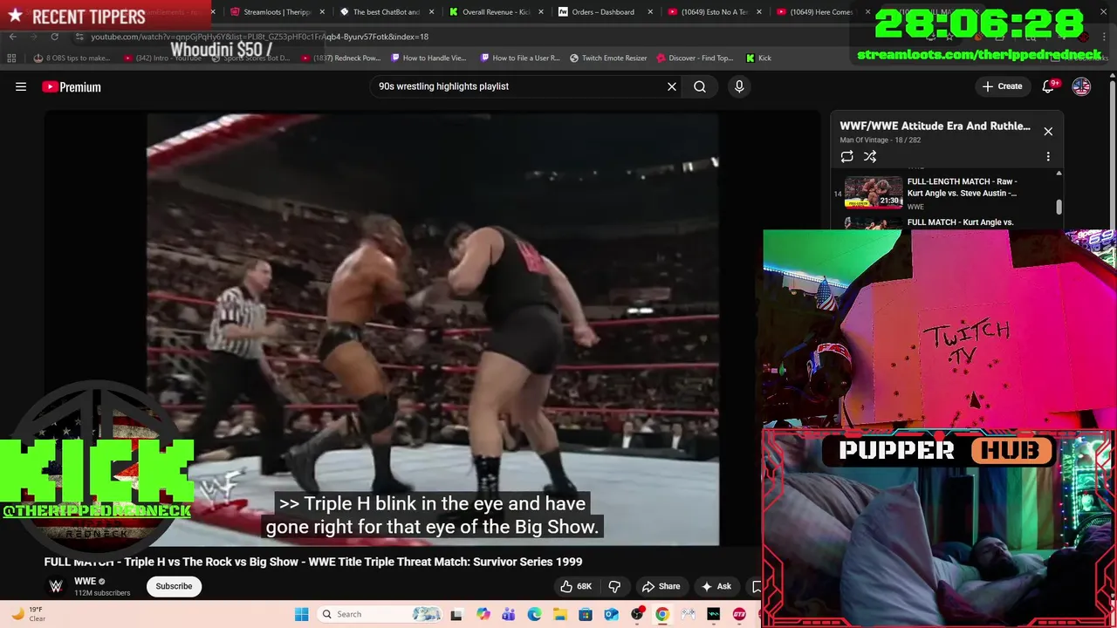
Task: Open the Kick bookmark
Action: 758,58
